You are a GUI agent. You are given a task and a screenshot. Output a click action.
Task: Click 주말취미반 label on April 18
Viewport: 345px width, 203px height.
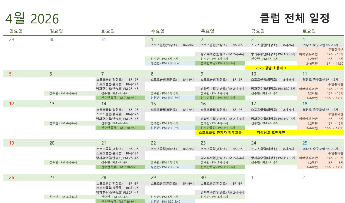335,114
